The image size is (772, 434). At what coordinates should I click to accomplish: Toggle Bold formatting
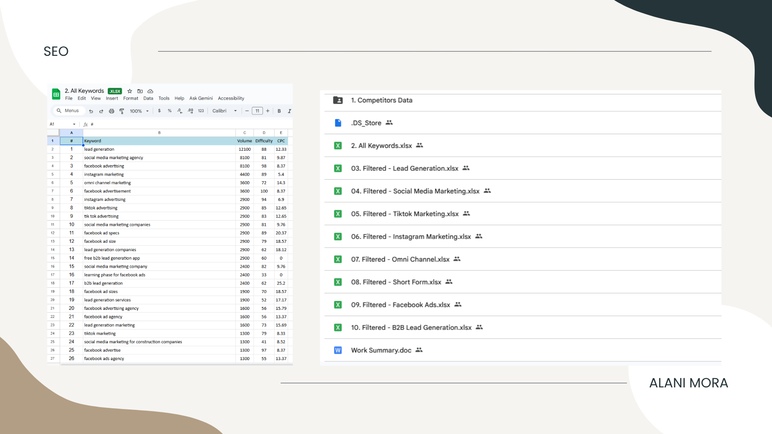tap(279, 111)
